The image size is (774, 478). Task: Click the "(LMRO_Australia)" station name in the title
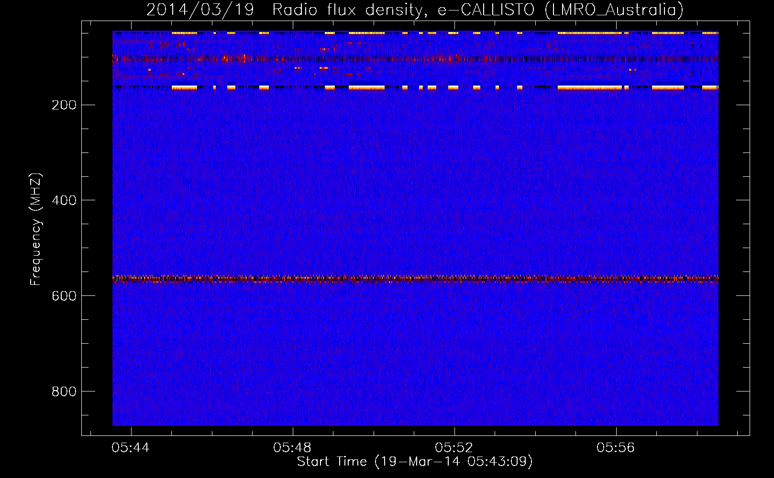pyautogui.click(x=614, y=10)
